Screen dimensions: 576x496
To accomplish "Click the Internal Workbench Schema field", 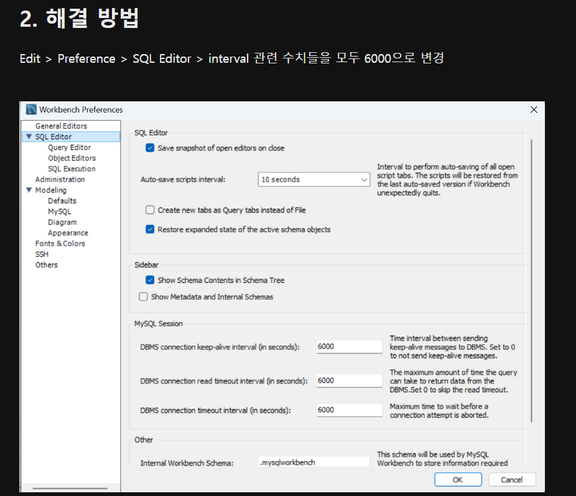I will pyautogui.click(x=314, y=462).
